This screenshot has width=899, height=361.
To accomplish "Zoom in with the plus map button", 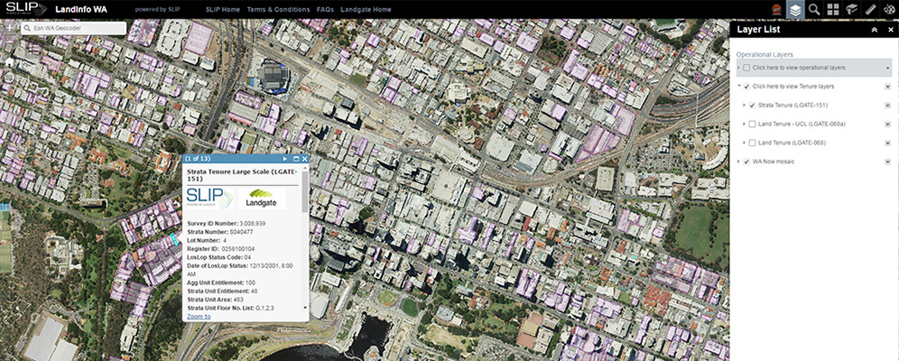I will (x=10, y=28).
